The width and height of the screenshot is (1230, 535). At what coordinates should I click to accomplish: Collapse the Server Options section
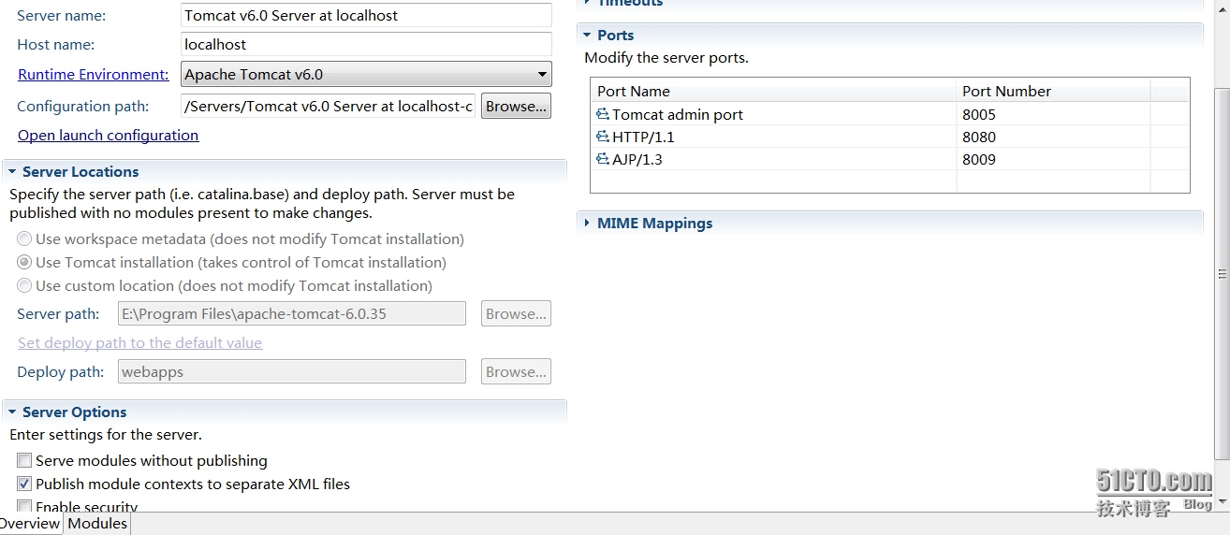[x=10, y=412]
